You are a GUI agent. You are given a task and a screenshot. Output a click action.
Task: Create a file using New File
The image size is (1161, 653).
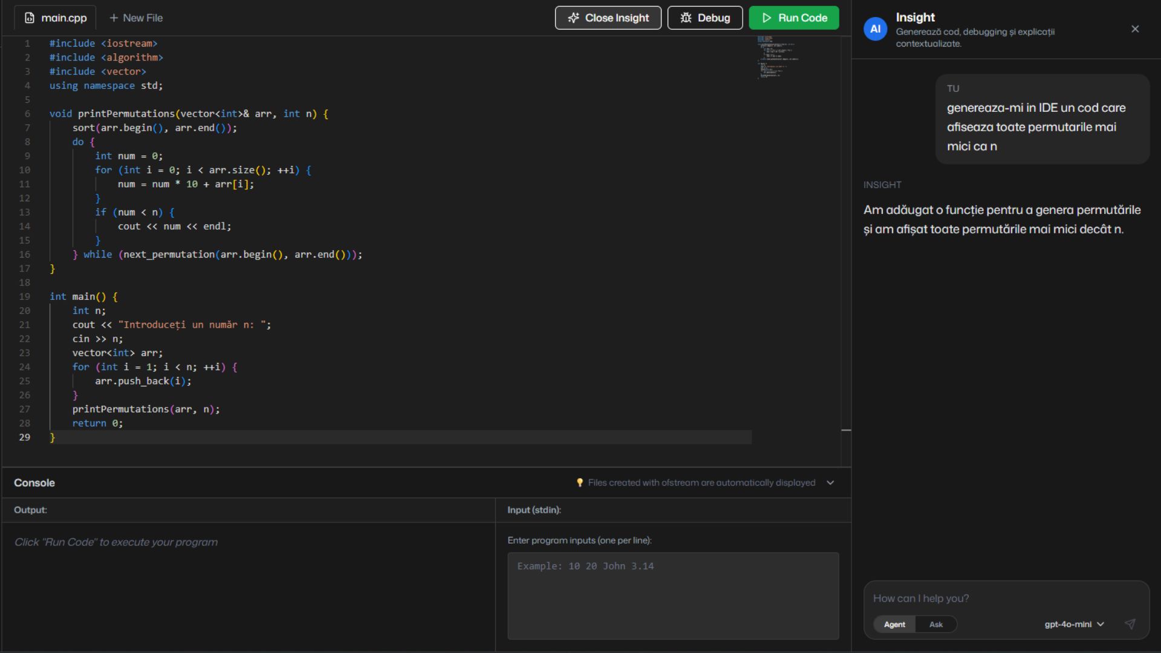click(x=136, y=18)
